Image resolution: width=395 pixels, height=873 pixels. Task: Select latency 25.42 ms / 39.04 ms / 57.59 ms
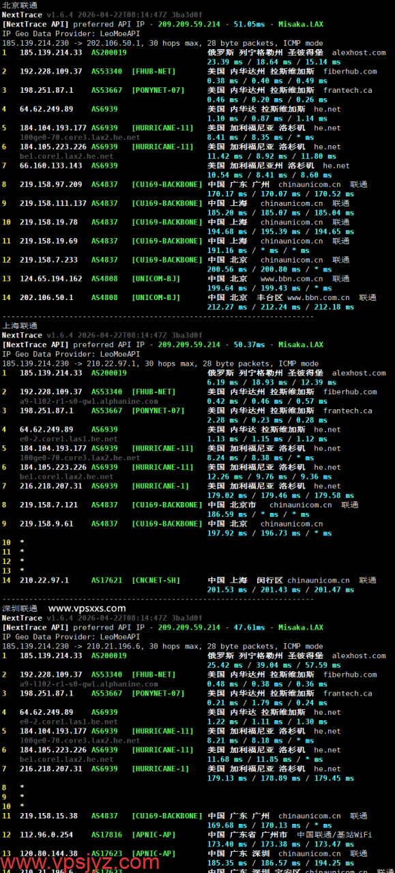pos(274,665)
